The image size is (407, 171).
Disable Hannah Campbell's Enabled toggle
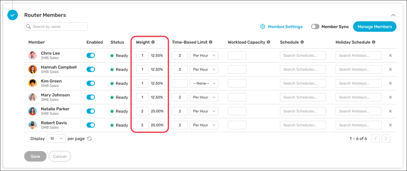point(91,69)
